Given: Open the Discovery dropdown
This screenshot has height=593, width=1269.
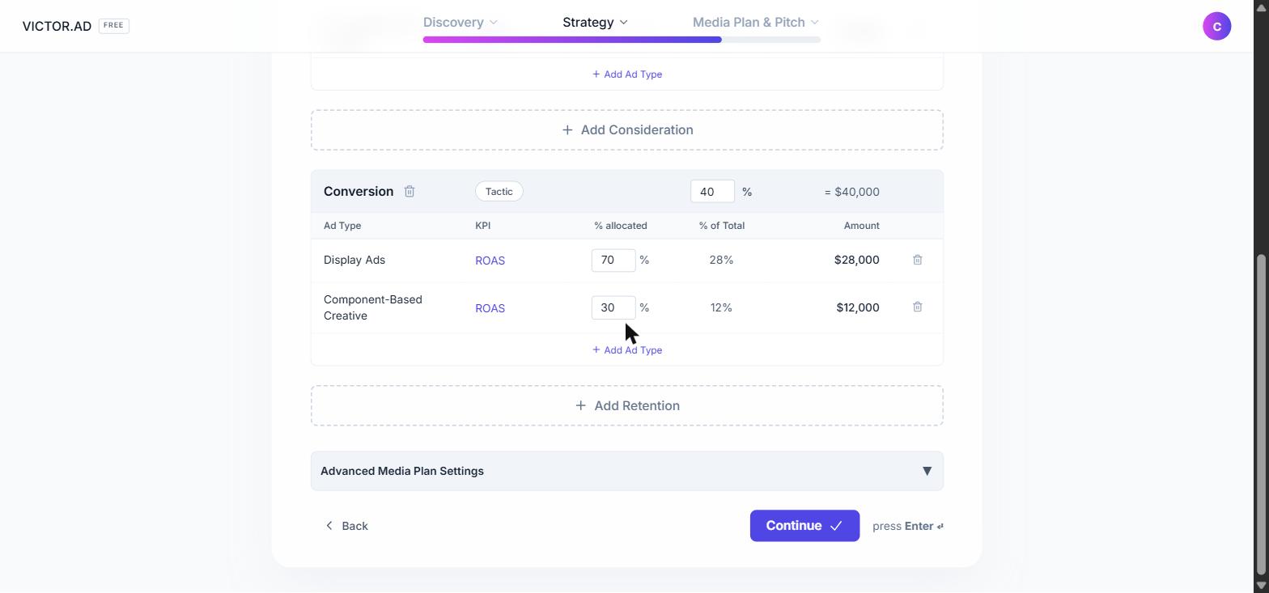Looking at the screenshot, I should point(460,22).
